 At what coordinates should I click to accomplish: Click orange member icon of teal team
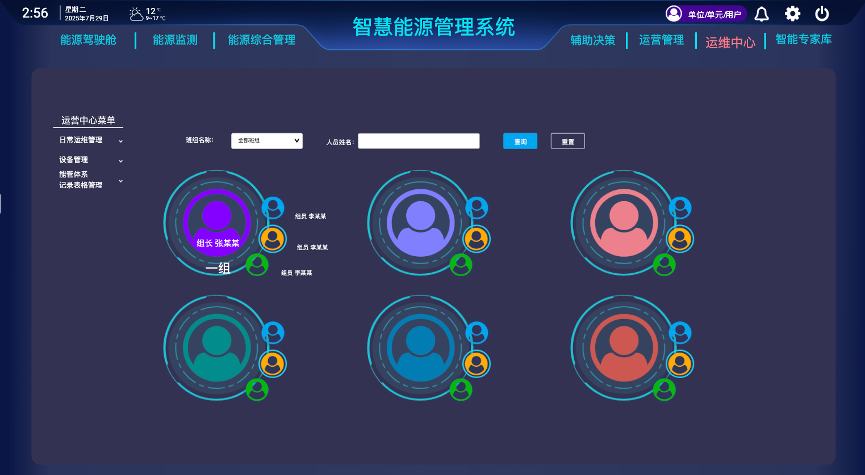pos(273,364)
